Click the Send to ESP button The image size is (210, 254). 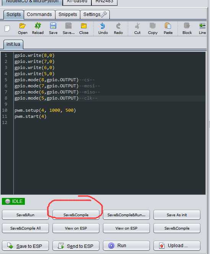click(x=76, y=246)
